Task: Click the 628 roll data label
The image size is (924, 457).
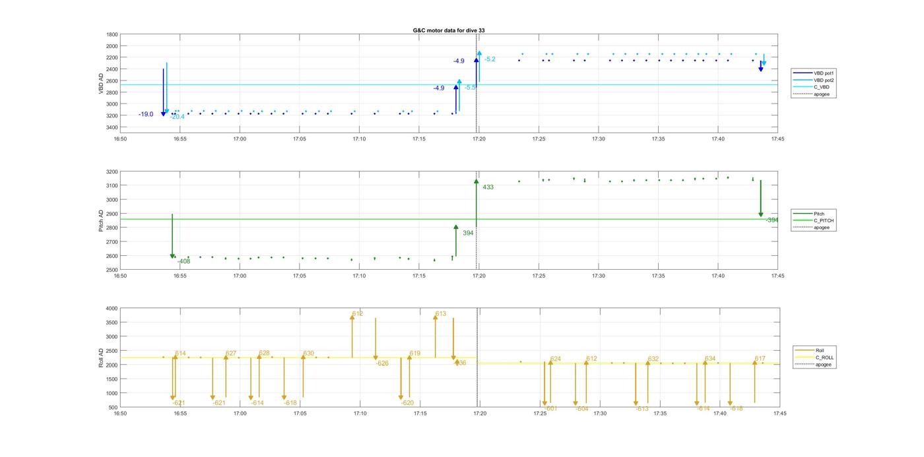Action: [264, 353]
